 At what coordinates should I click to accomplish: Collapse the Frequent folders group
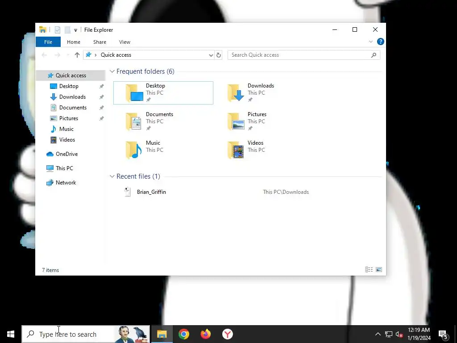point(112,71)
